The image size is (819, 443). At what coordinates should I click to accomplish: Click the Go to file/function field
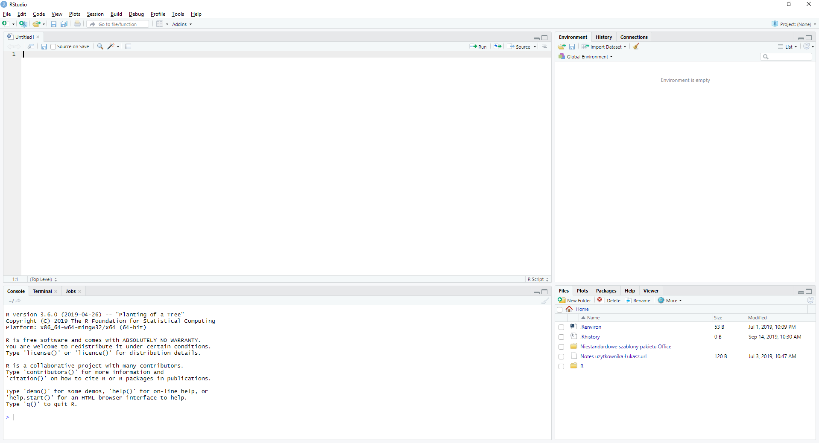coord(118,24)
